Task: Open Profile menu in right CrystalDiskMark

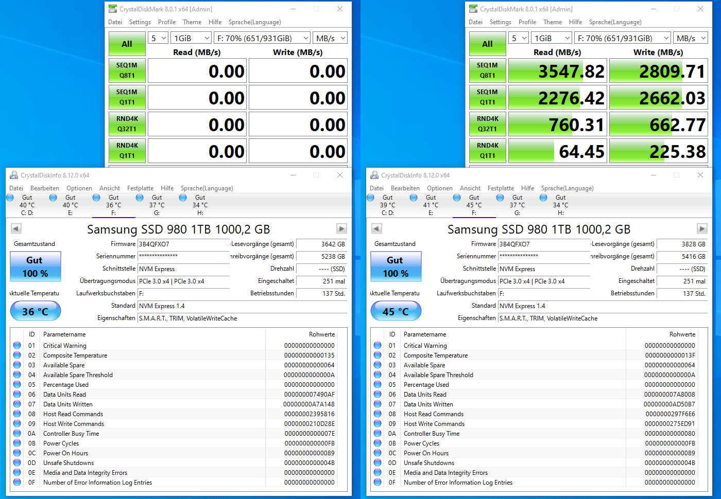Action: 527,22
